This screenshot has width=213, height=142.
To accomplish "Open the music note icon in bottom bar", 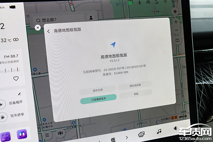I will [x=159, y=131].
